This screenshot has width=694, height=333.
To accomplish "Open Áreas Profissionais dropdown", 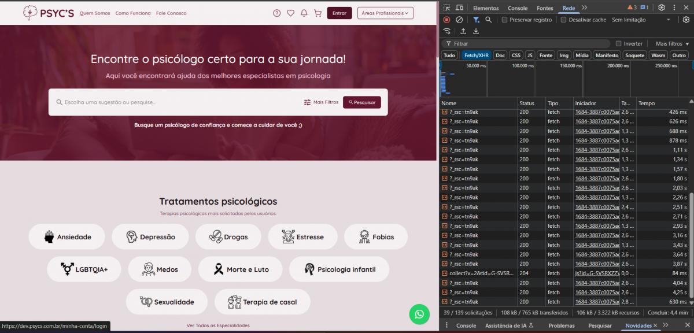I will [x=385, y=13].
